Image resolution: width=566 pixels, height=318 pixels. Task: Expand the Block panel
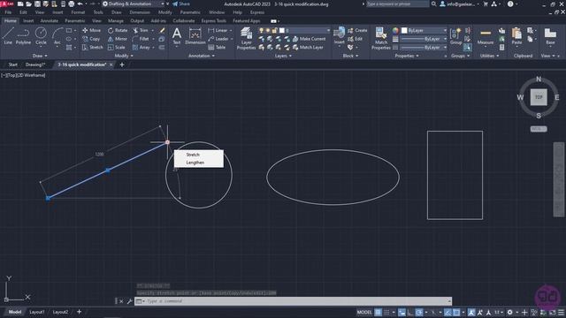[x=350, y=56]
